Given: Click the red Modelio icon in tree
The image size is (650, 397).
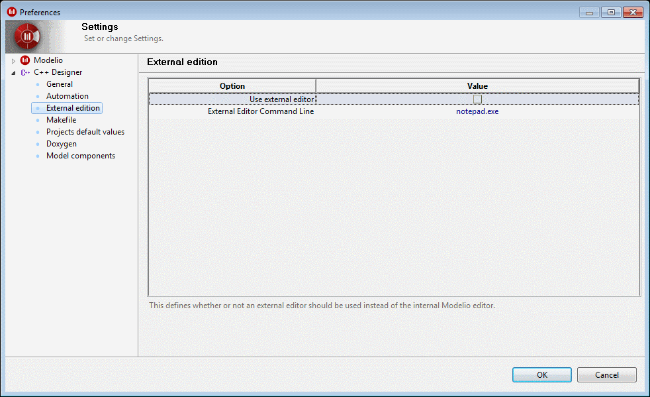Looking at the screenshot, I should pos(25,60).
